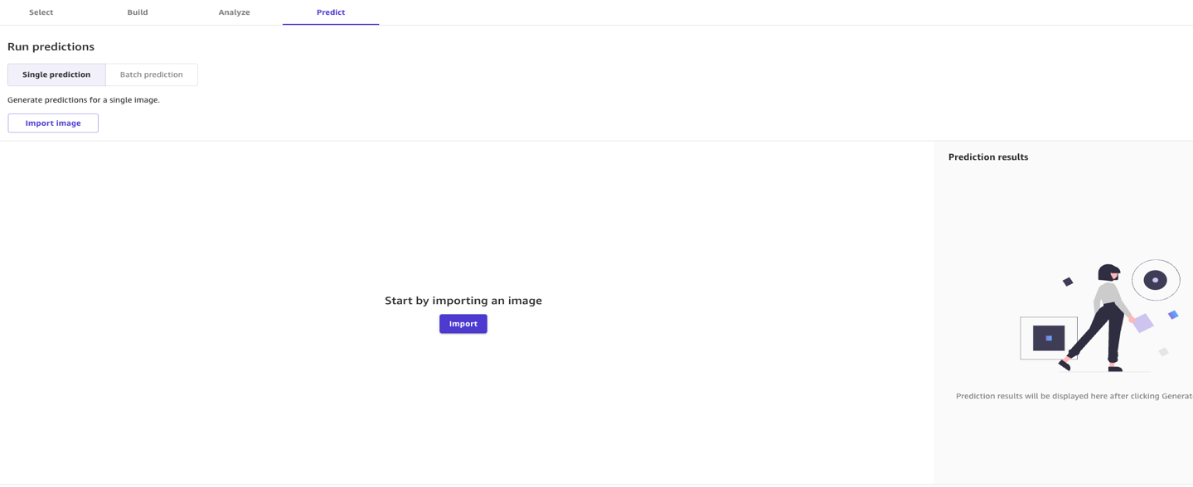Click the highlighted Predict tab
Screen dimensions: 1193x487
pyautogui.click(x=331, y=12)
